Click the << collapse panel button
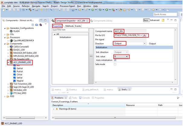This screenshot has height=126, width=183. (91, 56)
